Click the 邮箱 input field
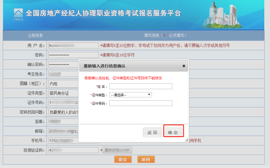270x168 pixels. (x=63, y=131)
